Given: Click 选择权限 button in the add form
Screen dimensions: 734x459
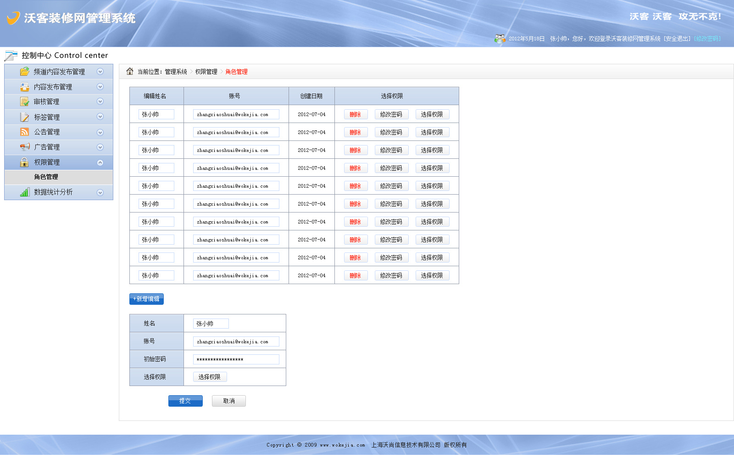Looking at the screenshot, I should [210, 377].
